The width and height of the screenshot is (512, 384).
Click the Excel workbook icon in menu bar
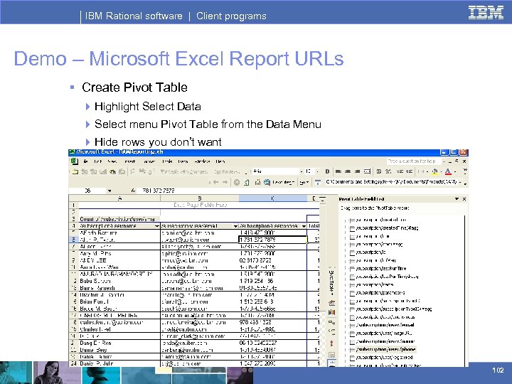pyautogui.click(x=75, y=161)
